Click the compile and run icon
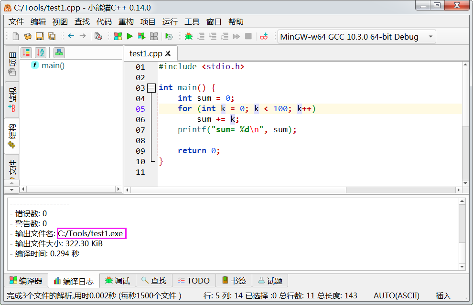Viewport: 473px width, 305px height. (141, 36)
